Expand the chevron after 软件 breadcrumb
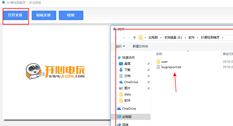 (x=198, y=38)
